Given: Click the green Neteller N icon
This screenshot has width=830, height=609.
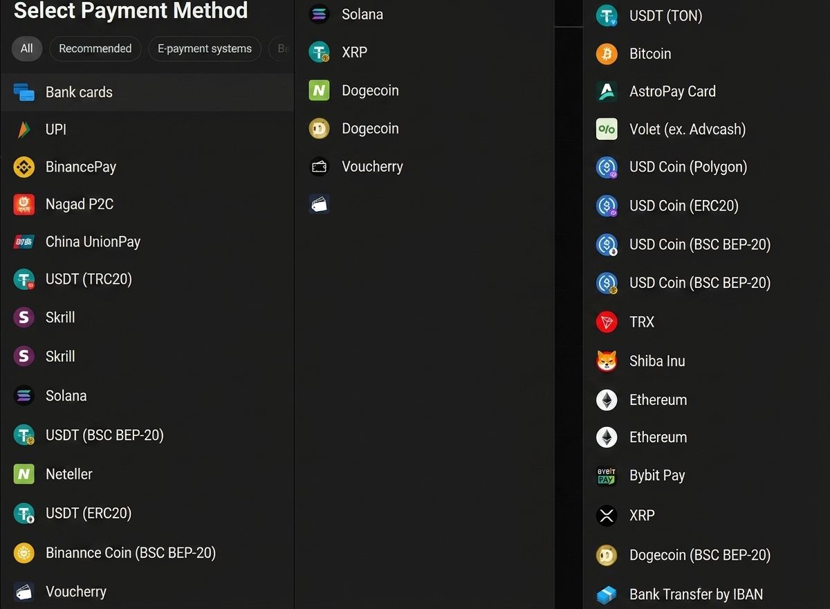Looking at the screenshot, I should click(24, 474).
